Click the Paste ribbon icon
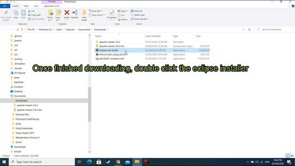Image resolution: width=295 pixels, height=166 pixels. (24, 13)
